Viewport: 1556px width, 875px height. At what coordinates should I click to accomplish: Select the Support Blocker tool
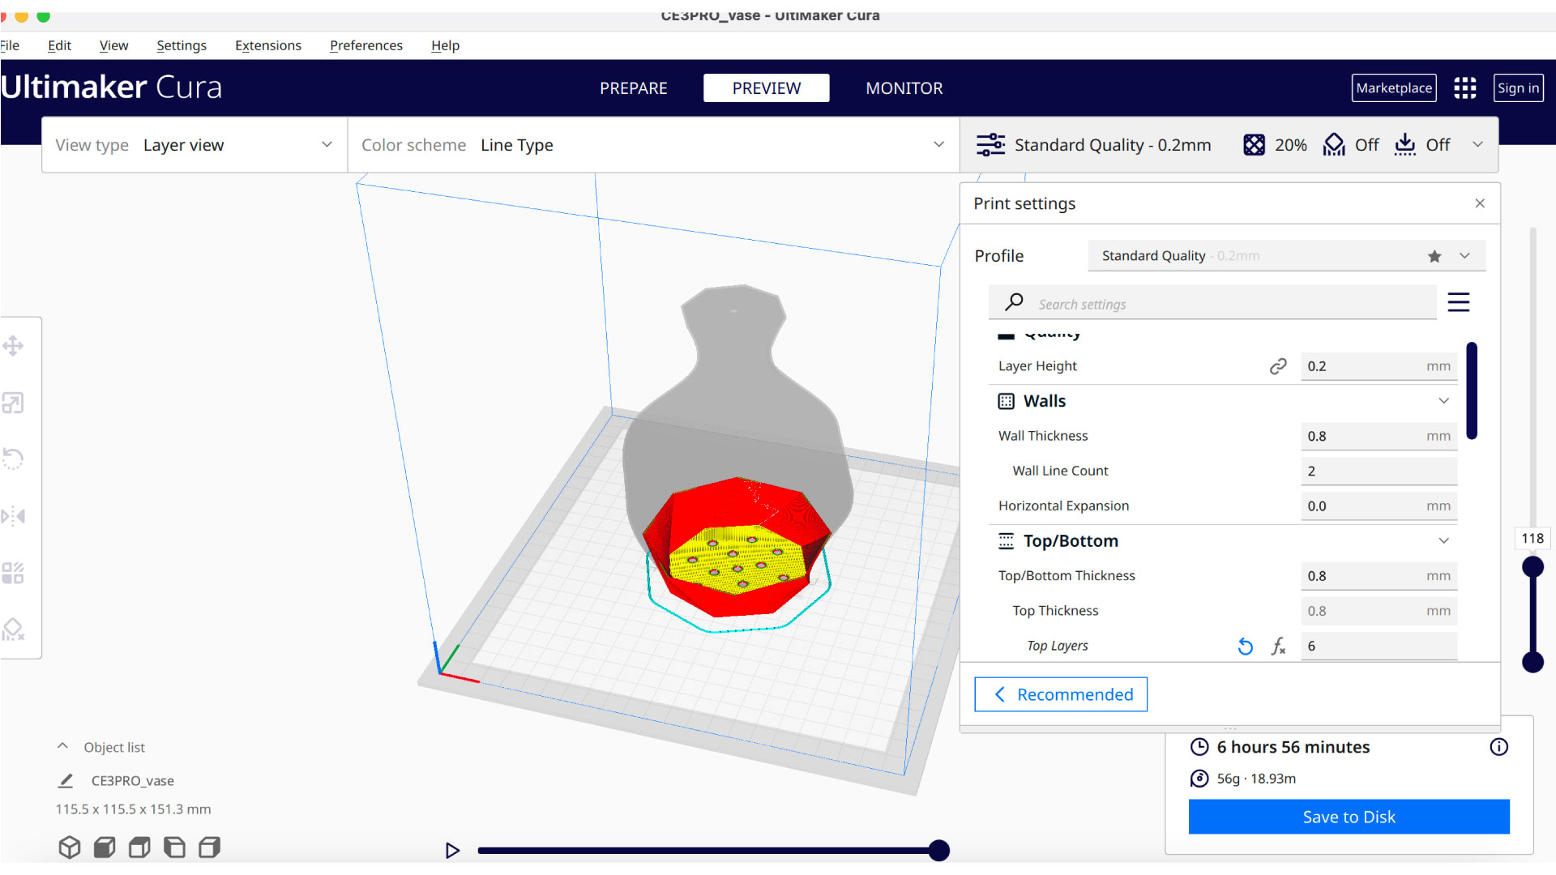13,630
